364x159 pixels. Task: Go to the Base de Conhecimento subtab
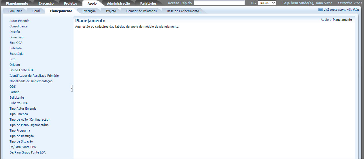[x=183, y=11]
